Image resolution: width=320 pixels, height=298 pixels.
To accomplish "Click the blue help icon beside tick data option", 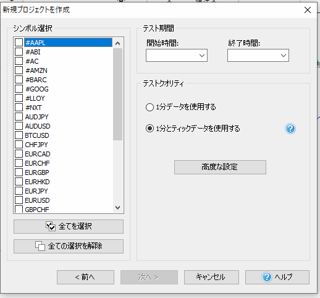I will coord(290,129).
